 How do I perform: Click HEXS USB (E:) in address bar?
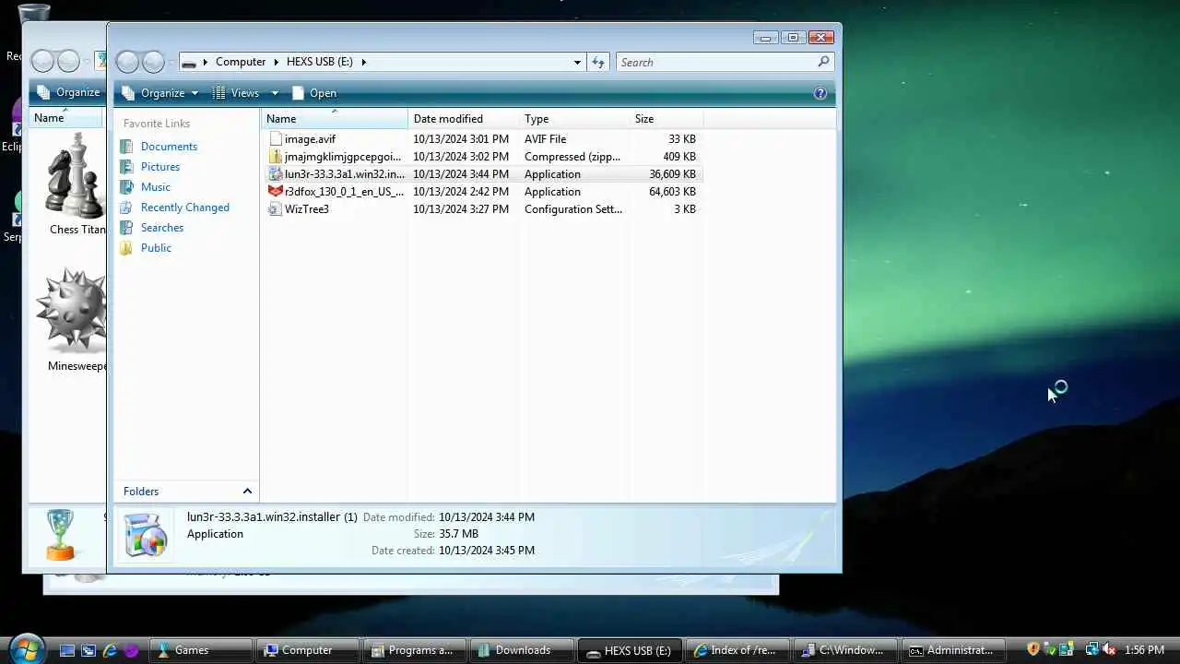320,62
